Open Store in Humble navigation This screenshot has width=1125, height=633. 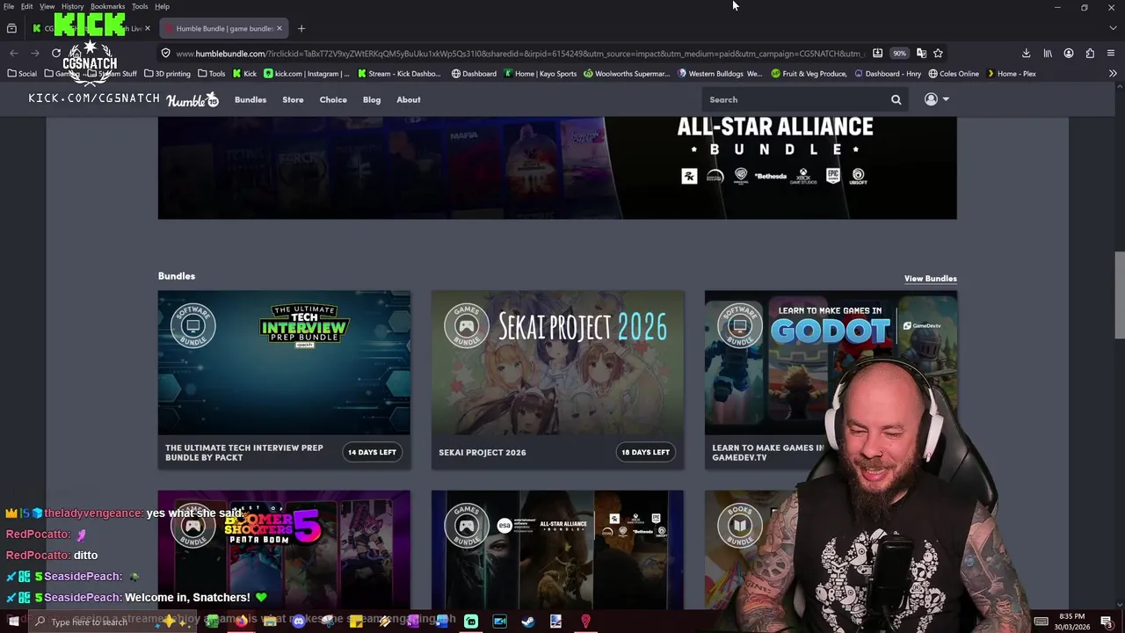[293, 99]
